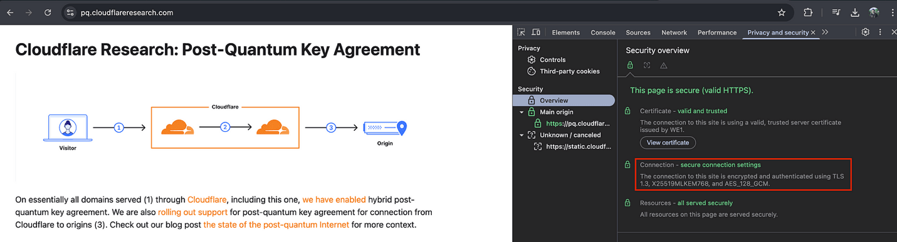Open DevTools customize three-dot menu
The width and height of the screenshot is (897, 242).
[880, 33]
